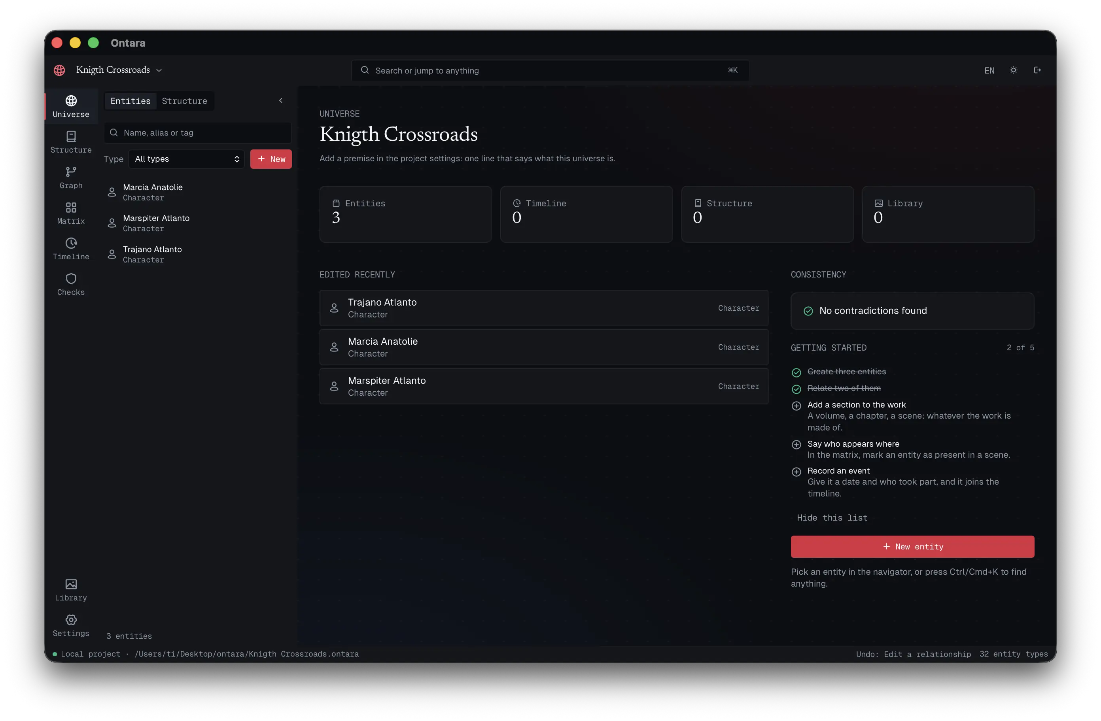Image resolution: width=1101 pixels, height=721 pixels.
Task: Click the sign-out icon at top right
Action: point(1037,70)
